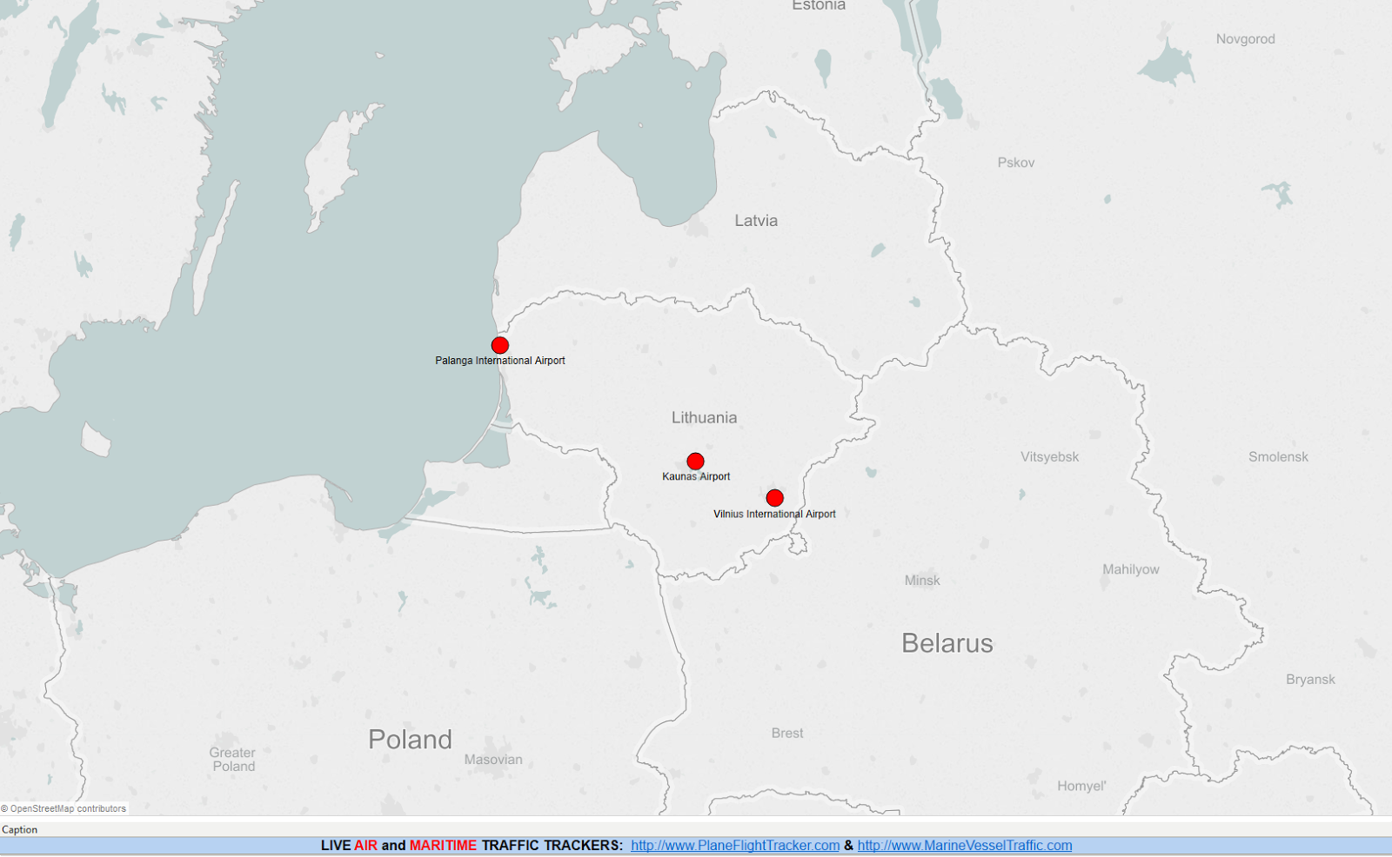Select the Palanga International Airport marker

(499, 345)
